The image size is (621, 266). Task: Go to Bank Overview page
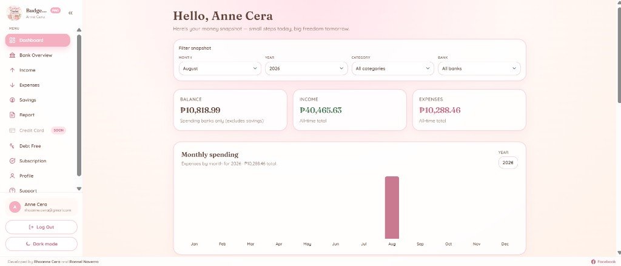click(38, 55)
